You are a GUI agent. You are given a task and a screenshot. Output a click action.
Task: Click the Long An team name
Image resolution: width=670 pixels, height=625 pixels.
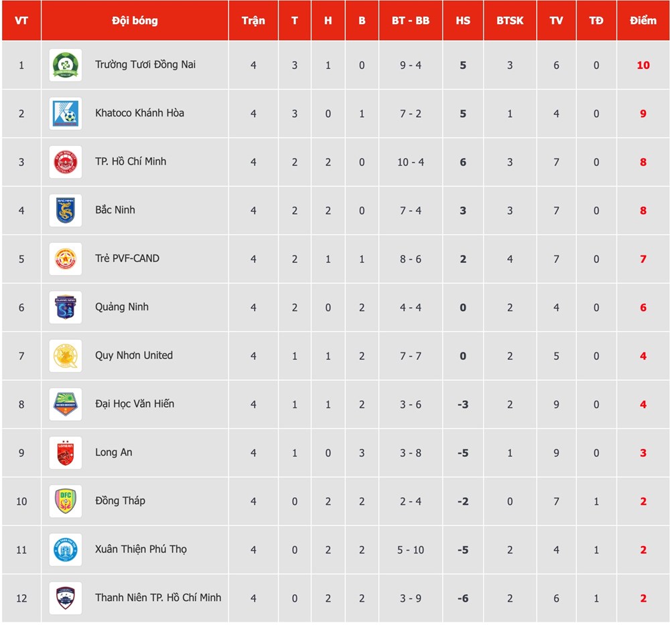tap(114, 452)
